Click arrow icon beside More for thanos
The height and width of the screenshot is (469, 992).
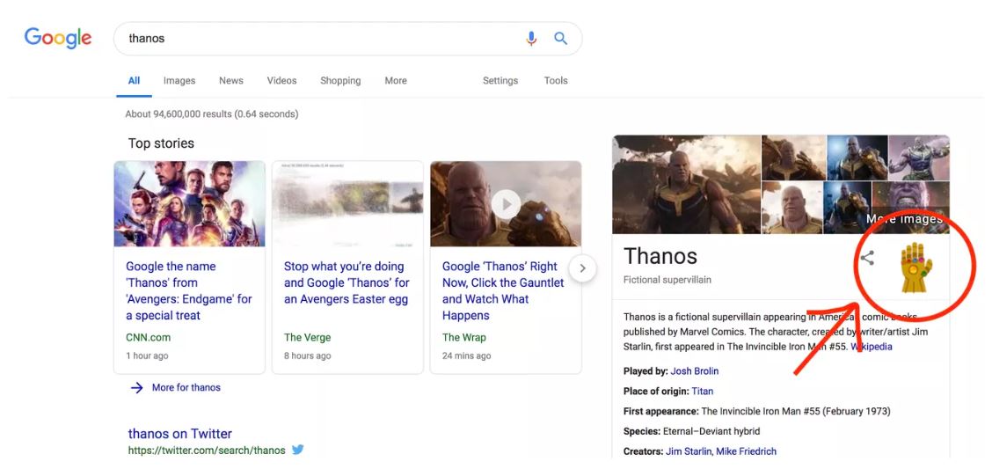[x=136, y=387]
